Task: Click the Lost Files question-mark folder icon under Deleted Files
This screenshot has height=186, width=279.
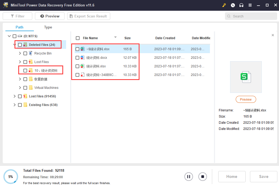Action: (x=30, y=62)
